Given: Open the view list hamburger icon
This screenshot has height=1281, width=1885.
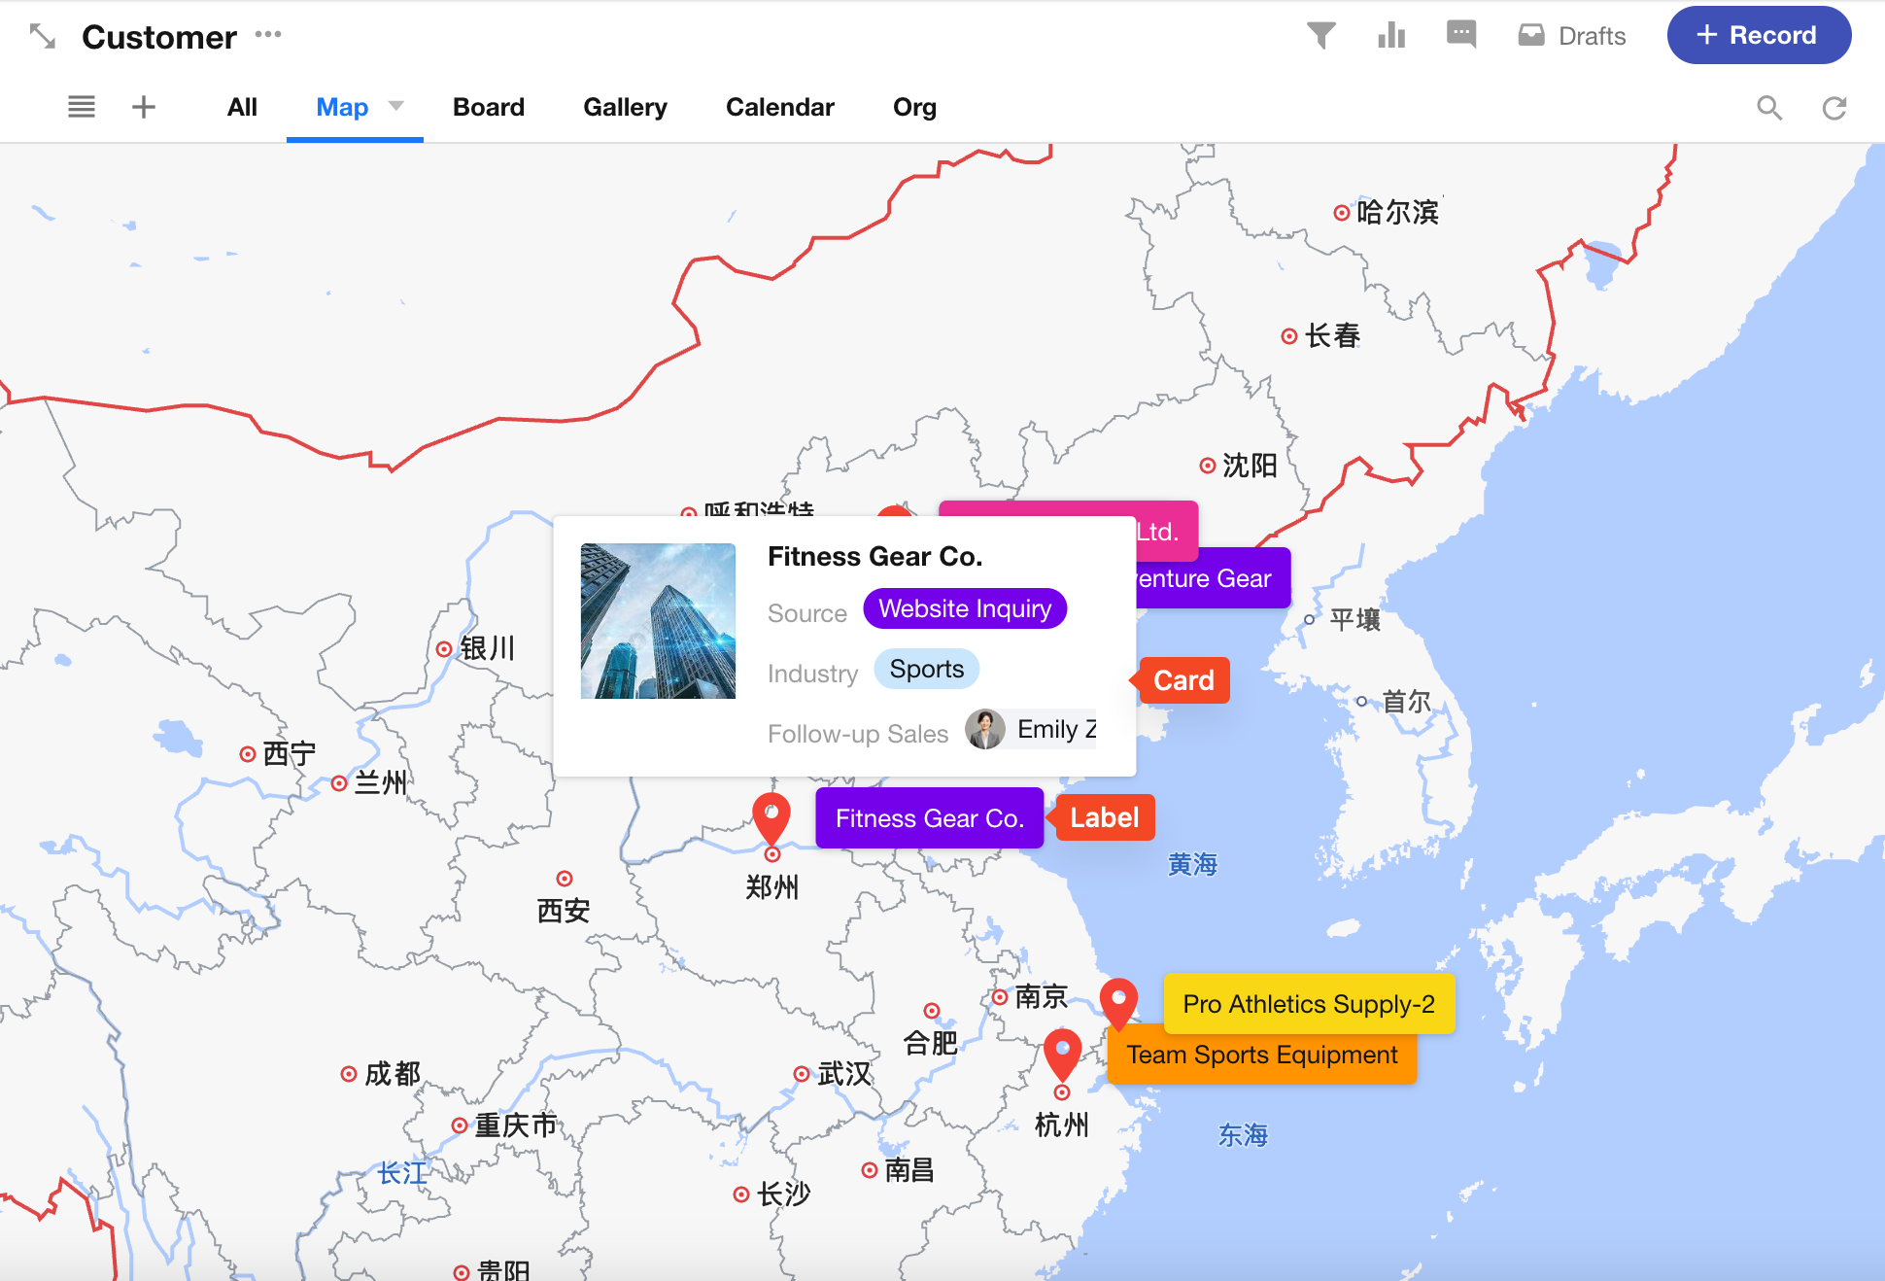Looking at the screenshot, I should (x=82, y=107).
